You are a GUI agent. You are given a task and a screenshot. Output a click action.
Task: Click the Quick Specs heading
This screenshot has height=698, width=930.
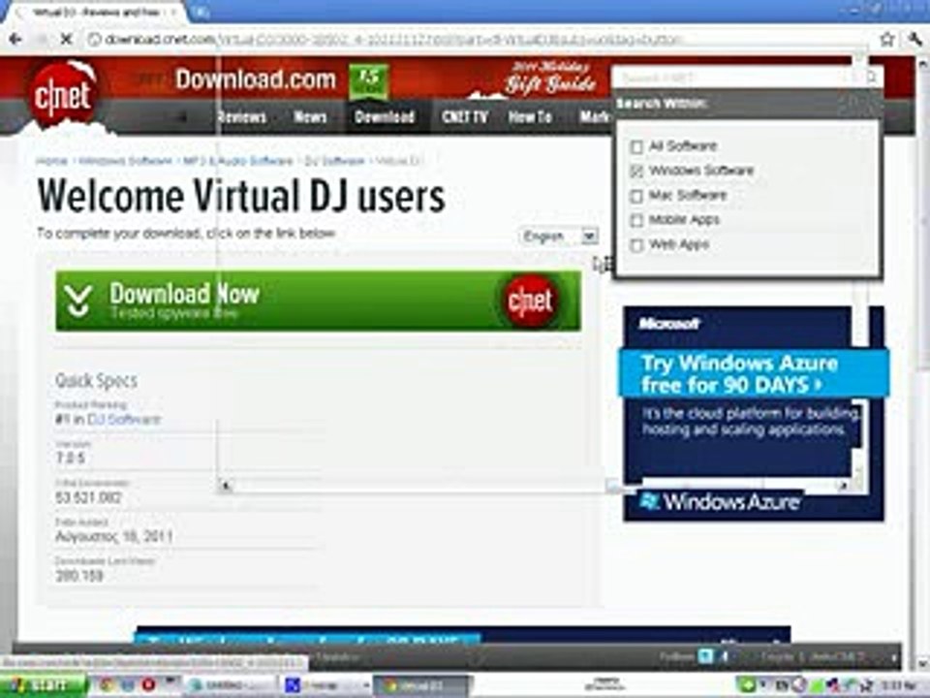tap(96, 380)
